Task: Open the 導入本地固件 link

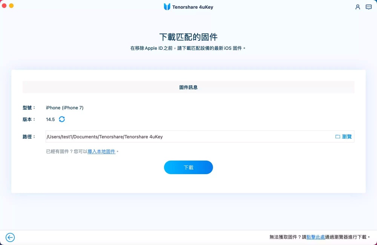Action: [x=101, y=152]
